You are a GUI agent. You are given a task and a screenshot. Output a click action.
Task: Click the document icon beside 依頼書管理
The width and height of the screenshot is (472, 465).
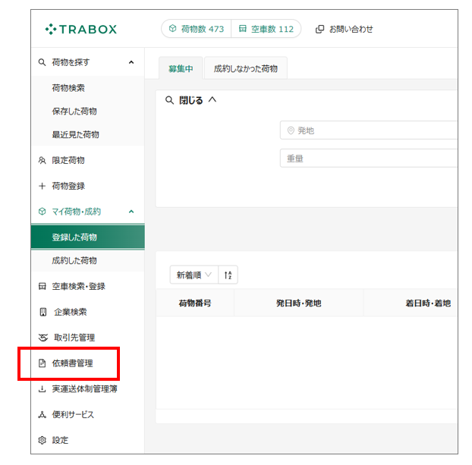(x=42, y=363)
